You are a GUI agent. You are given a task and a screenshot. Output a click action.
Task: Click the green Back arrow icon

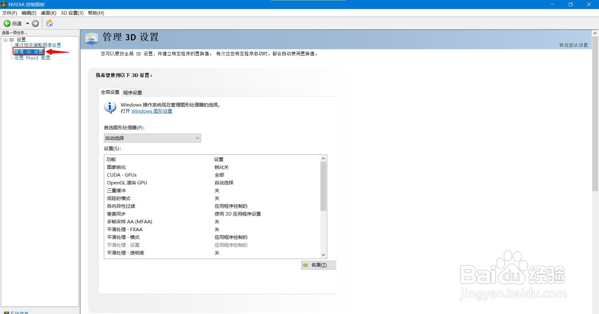pos(7,24)
